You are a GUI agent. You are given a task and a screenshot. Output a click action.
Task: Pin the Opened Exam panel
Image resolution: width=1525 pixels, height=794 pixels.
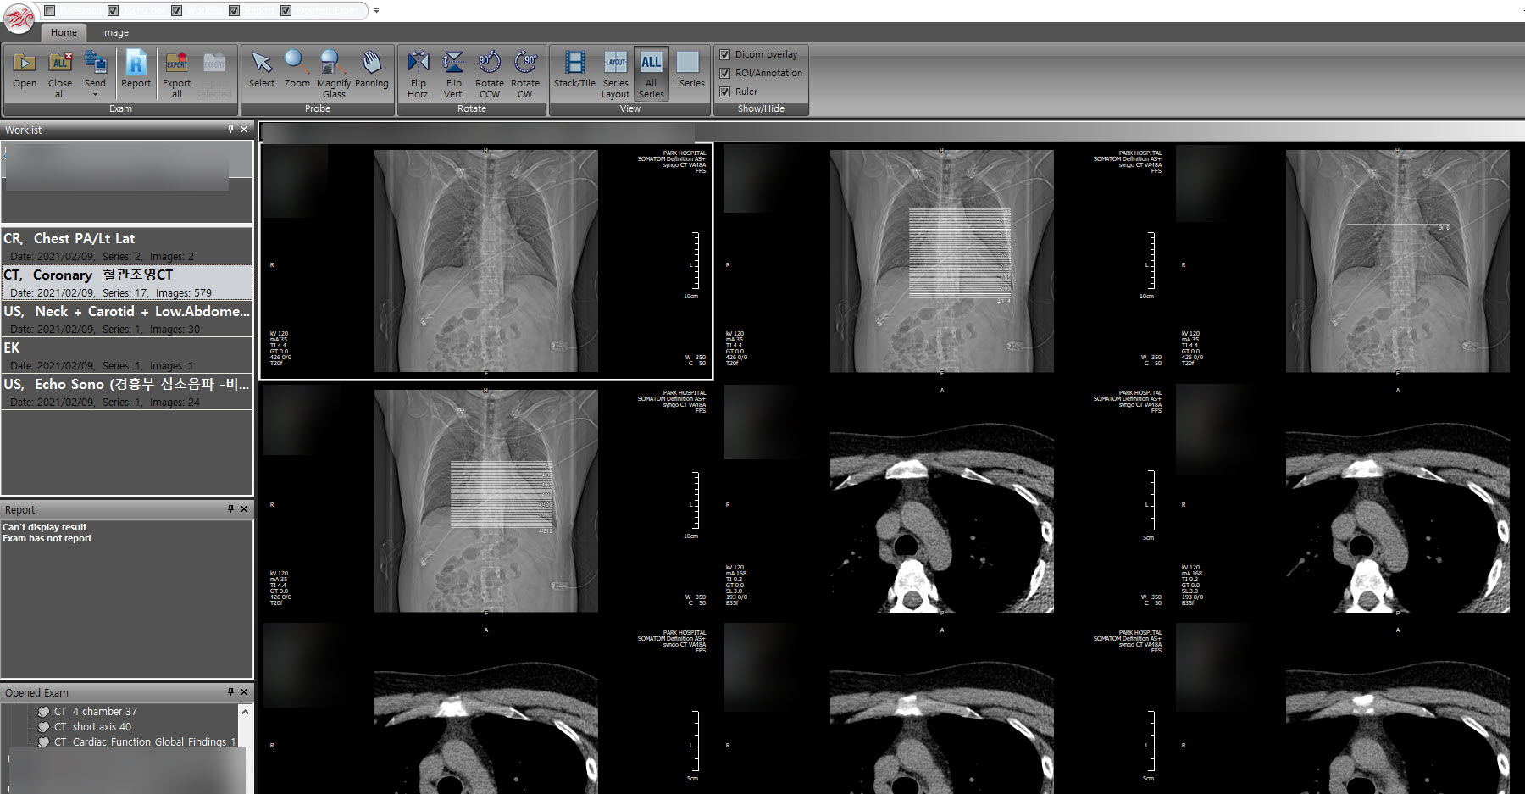click(230, 692)
